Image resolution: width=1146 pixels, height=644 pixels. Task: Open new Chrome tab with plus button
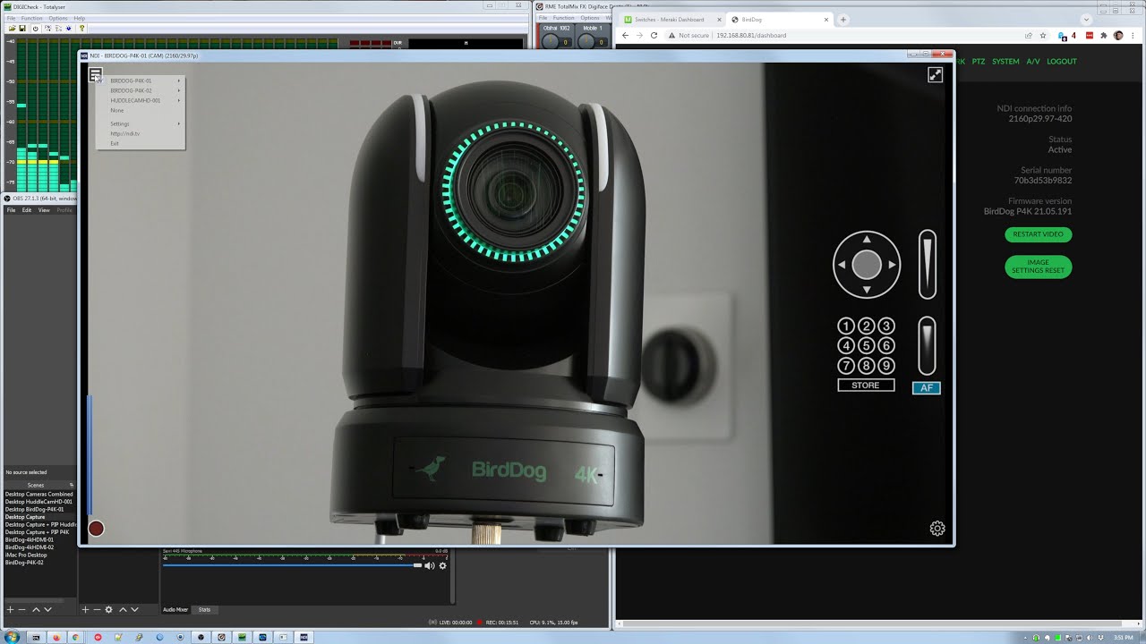843,19
